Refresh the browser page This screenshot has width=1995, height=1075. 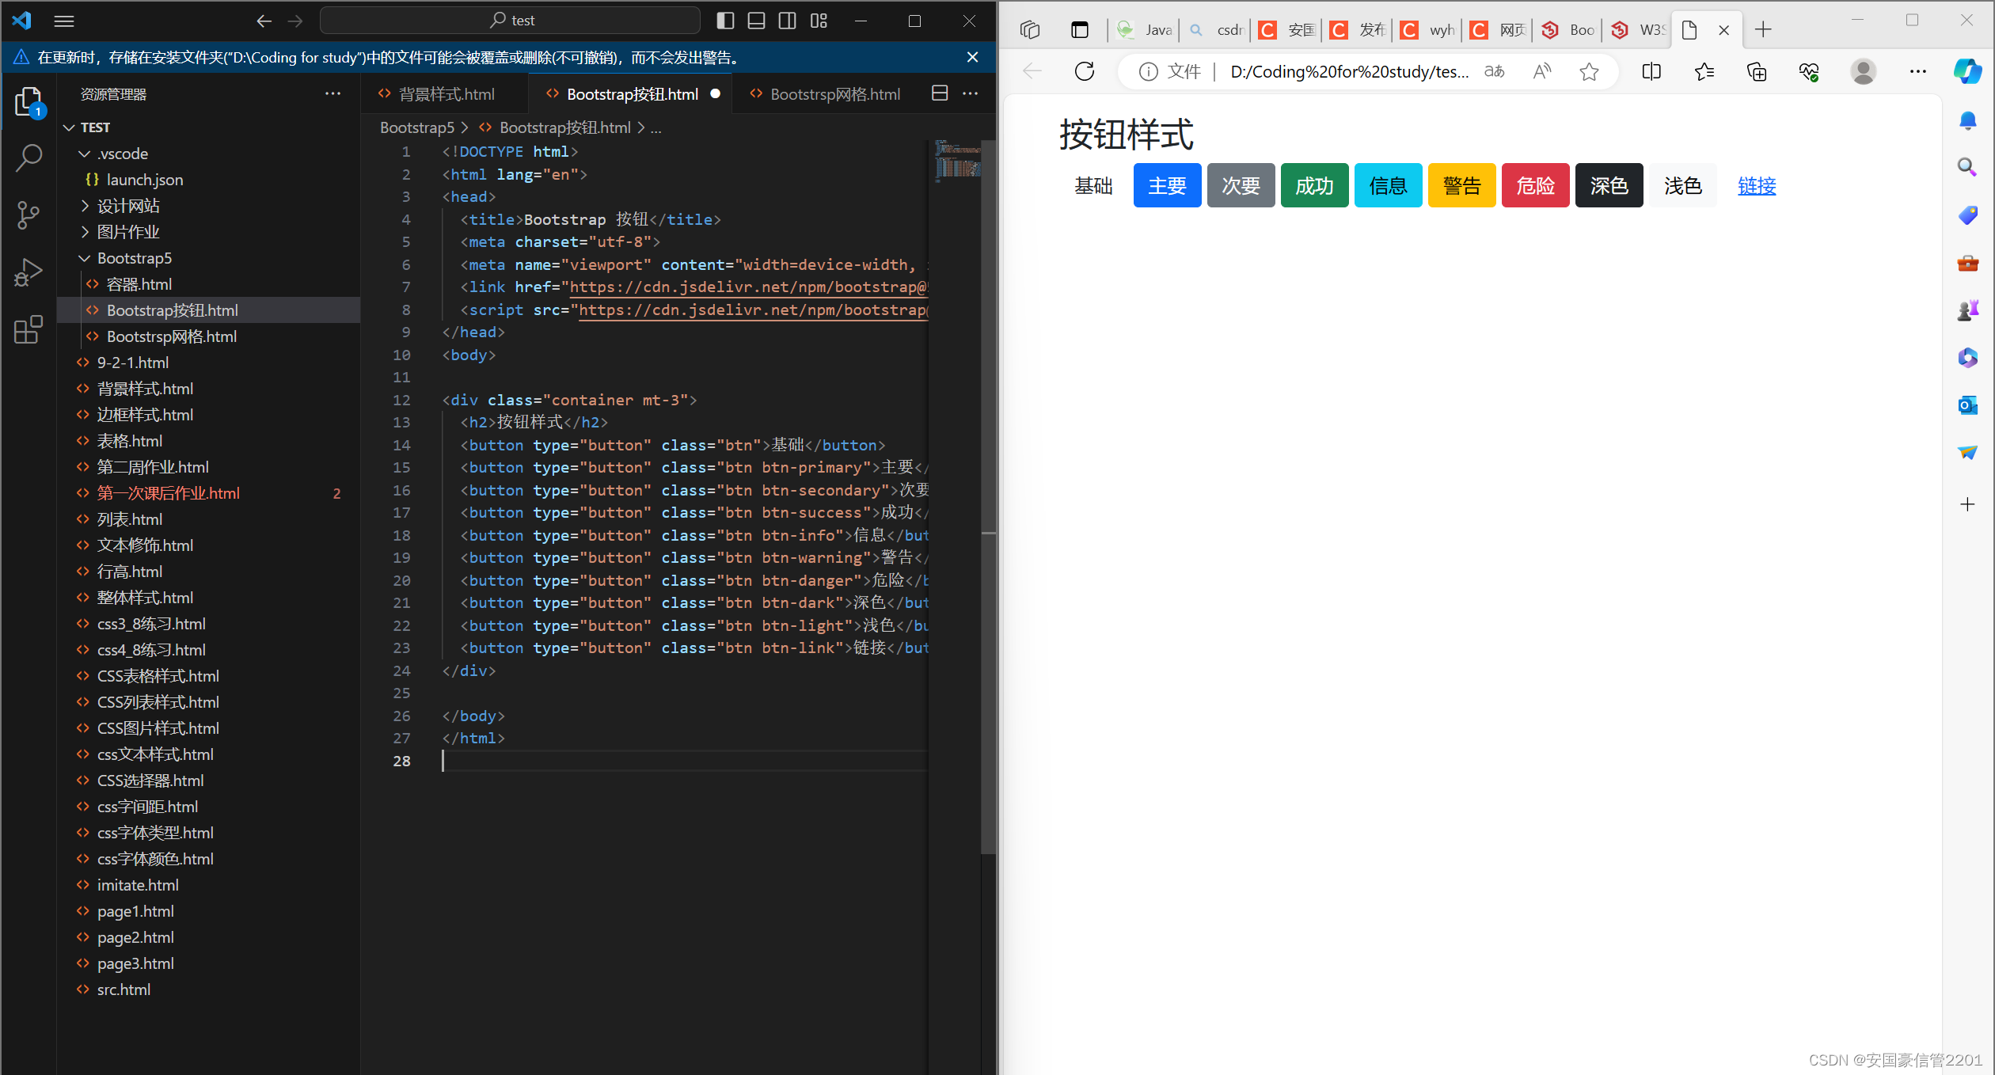pyautogui.click(x=1085, y=72)
